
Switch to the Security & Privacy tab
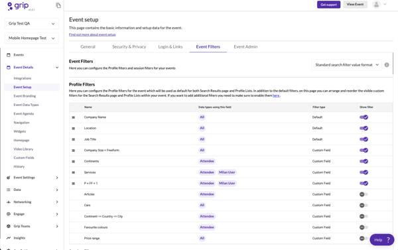(x=129, y=46)
